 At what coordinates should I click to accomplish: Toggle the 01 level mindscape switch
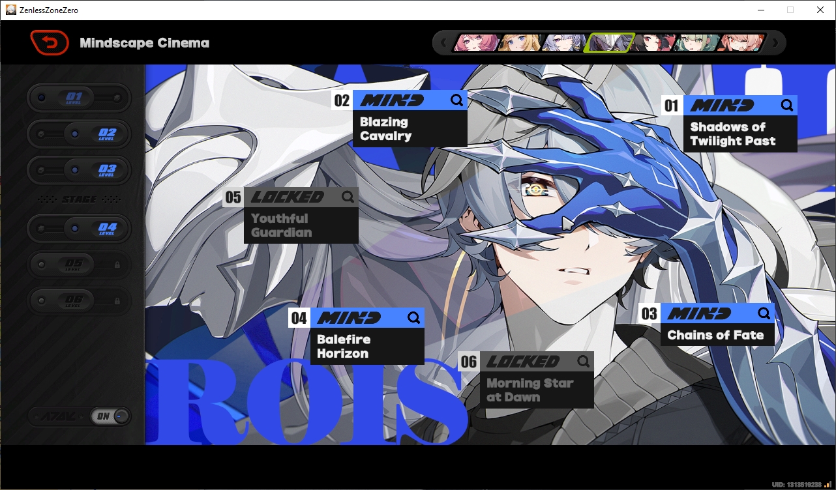coord(79,98)
